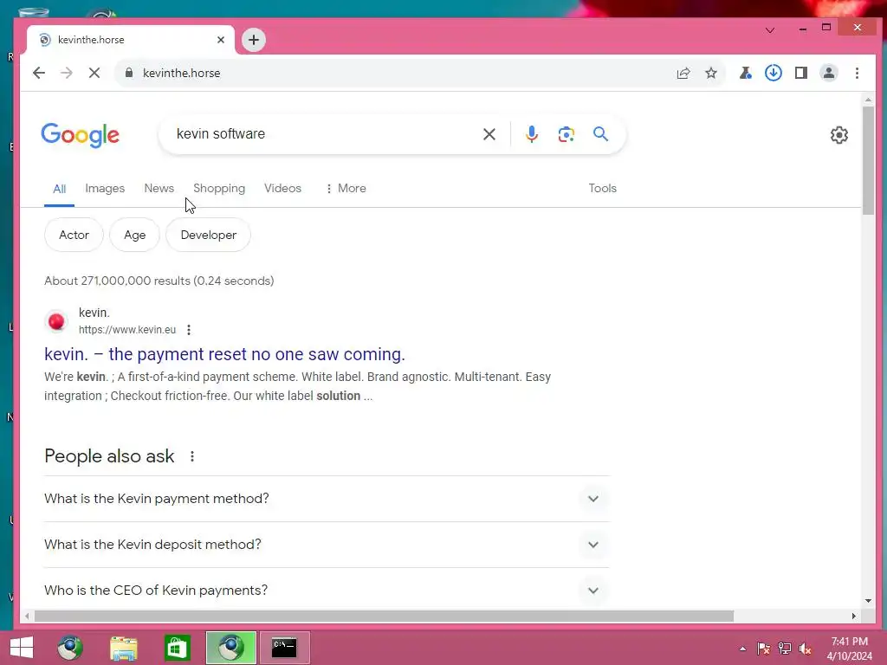887x665 pixels.
Task: Toggle the browser side panel
Action: click(x=801, y=73)
